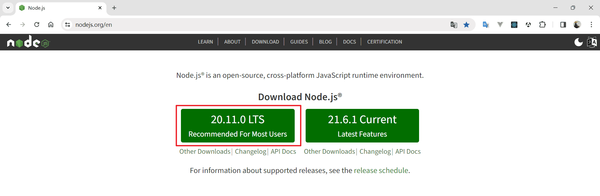The width and height of the screenshot is (600, 196).
Task: Download 21.6.1 Current version
Action: pyautogui.click(x=362, y=126)
